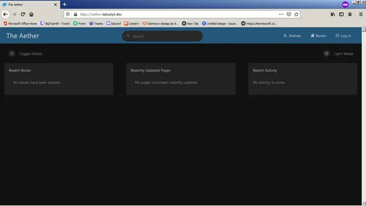
Task: Open the Uonet+ bookmark
Action: [132, 23]
